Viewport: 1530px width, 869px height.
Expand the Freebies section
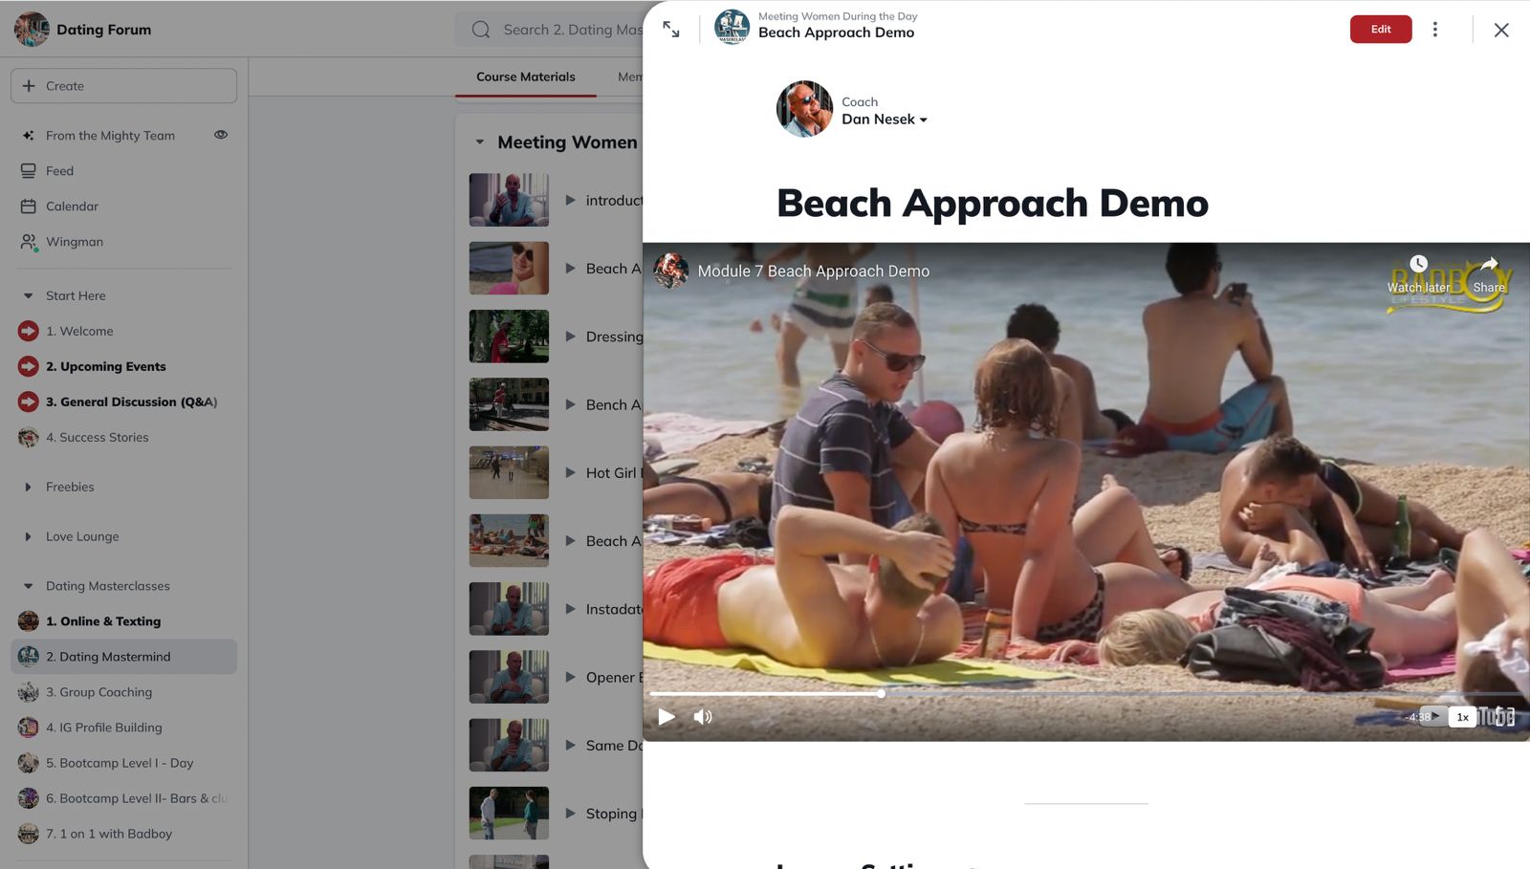pyautogui.click(x=28, y=488)
